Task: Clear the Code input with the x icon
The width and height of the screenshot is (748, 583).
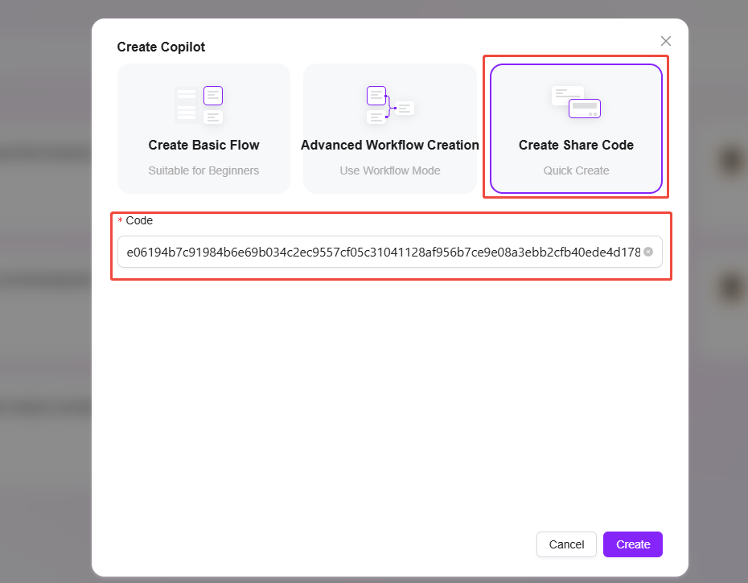Action: pyautogui.click(x=647, y=252)
